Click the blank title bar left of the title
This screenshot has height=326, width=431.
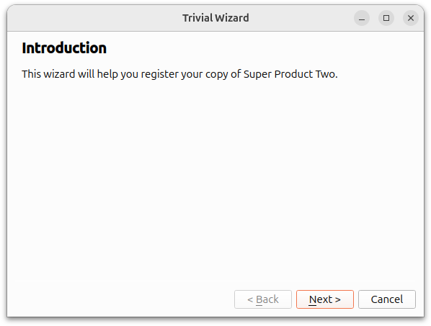[x=94, y=18]
